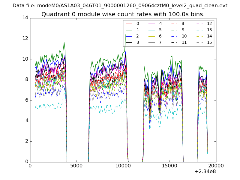Click the y-axis tick label 6
The width and height of the screenshot is (240, 180).
pos(27,100)
